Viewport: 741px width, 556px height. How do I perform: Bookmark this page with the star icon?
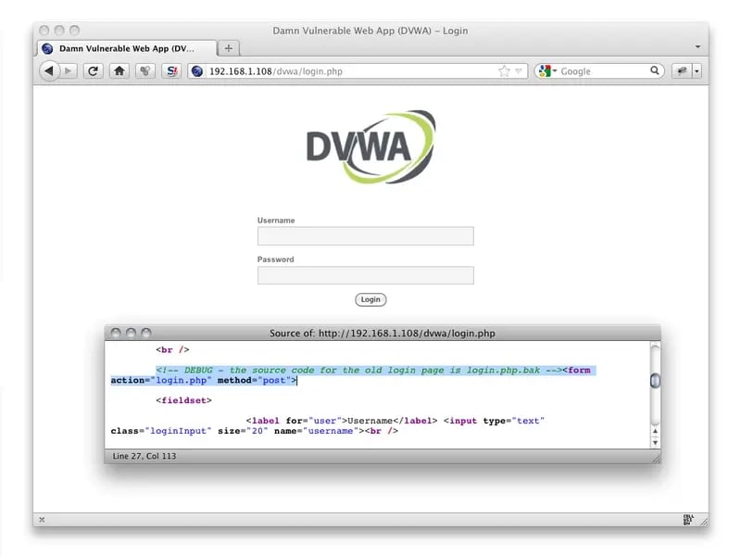pyautogui.click(x=504, y=70)
